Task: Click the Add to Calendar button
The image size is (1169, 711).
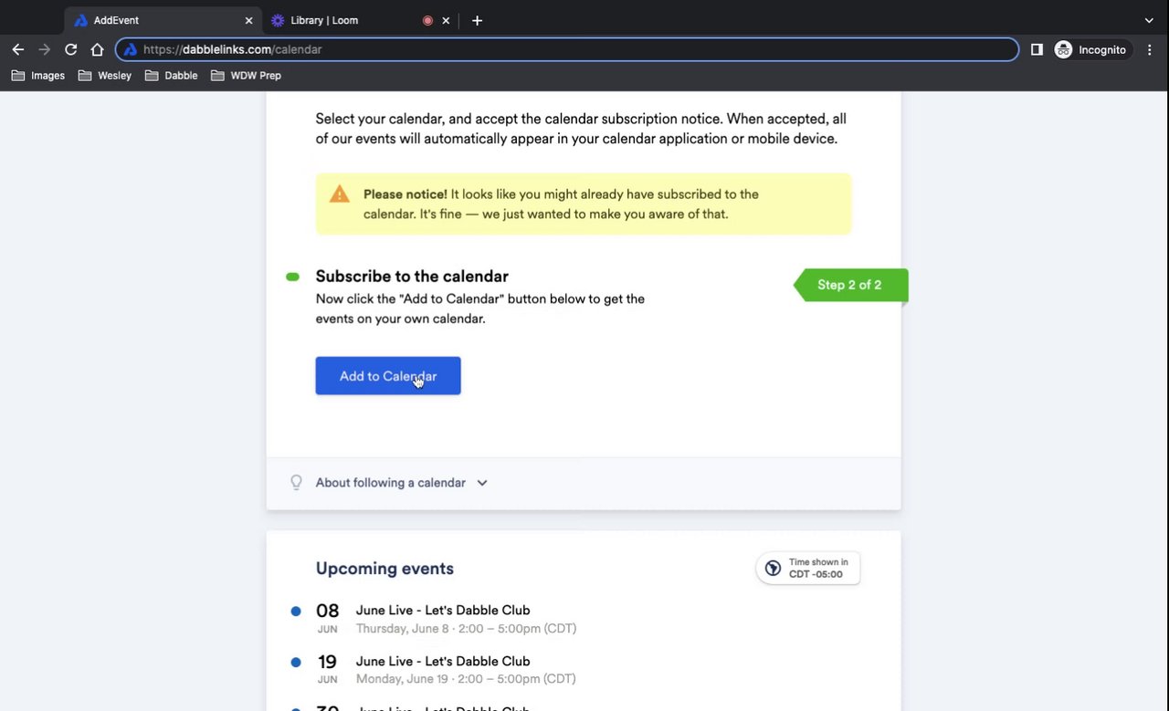Action: 388,376
